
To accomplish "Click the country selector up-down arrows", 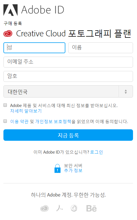I will (126, 92).
